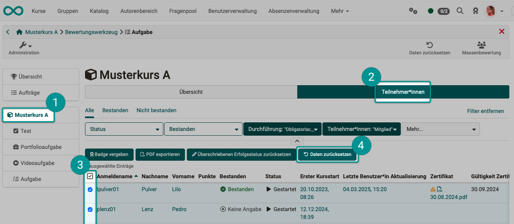Select Aufträge in left sidebar
Viewport: 514px width, 224px height.
click(x=41, y=93)
